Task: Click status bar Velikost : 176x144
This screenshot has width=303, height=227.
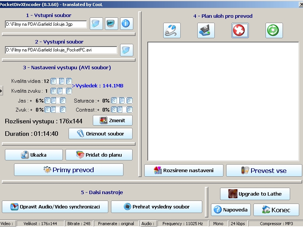Action: pos(40,224)
